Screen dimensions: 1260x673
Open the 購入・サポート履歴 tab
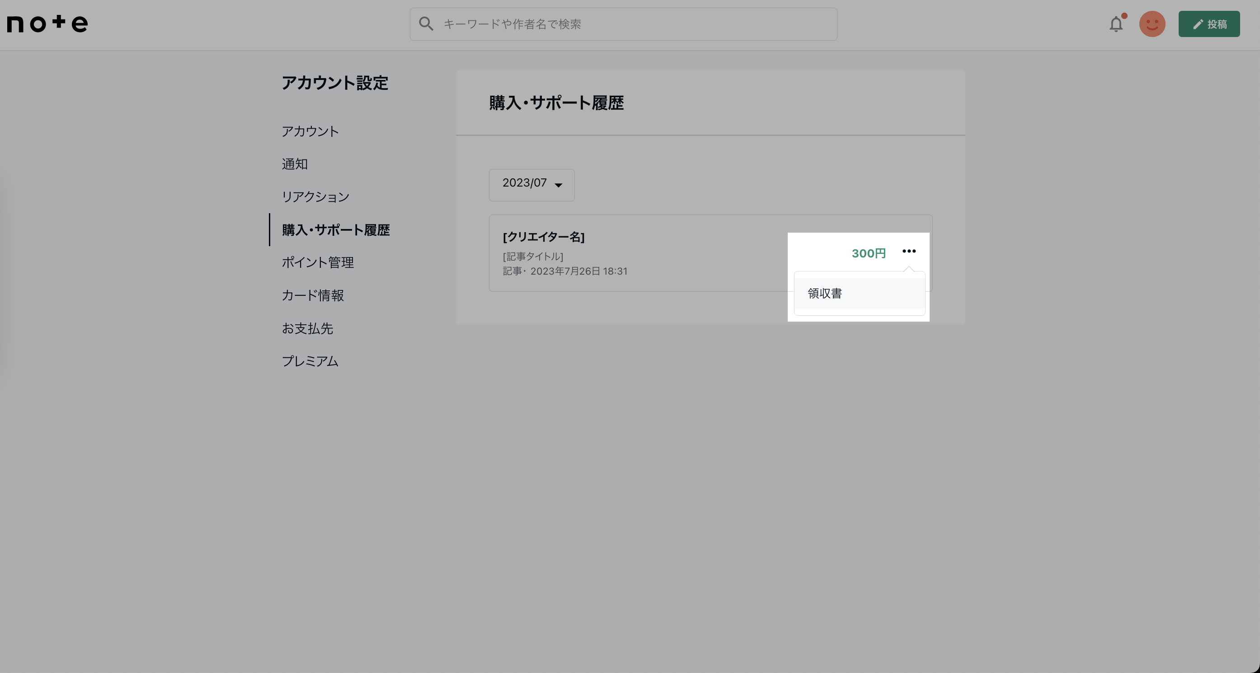337,230
